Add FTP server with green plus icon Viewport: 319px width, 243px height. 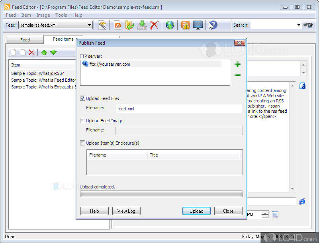click(237, 65)
